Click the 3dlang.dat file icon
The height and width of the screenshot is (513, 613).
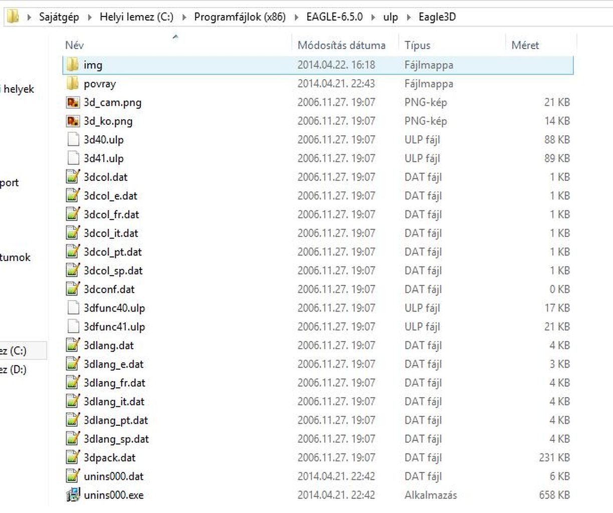73,345
